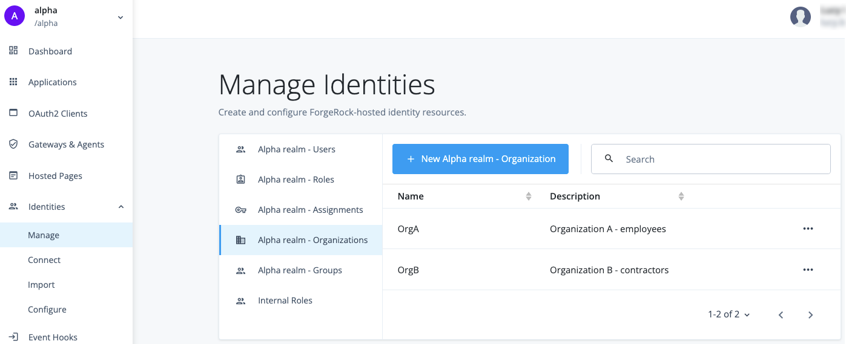Click the Event Hooks arrow icon
The width and height of the screenshot is (846, 344).
tap(13, 337)
